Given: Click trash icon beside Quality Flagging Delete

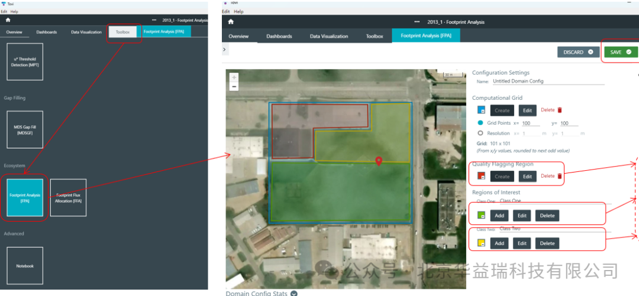Looking at the screenshot, I should [x=560, y=176].
